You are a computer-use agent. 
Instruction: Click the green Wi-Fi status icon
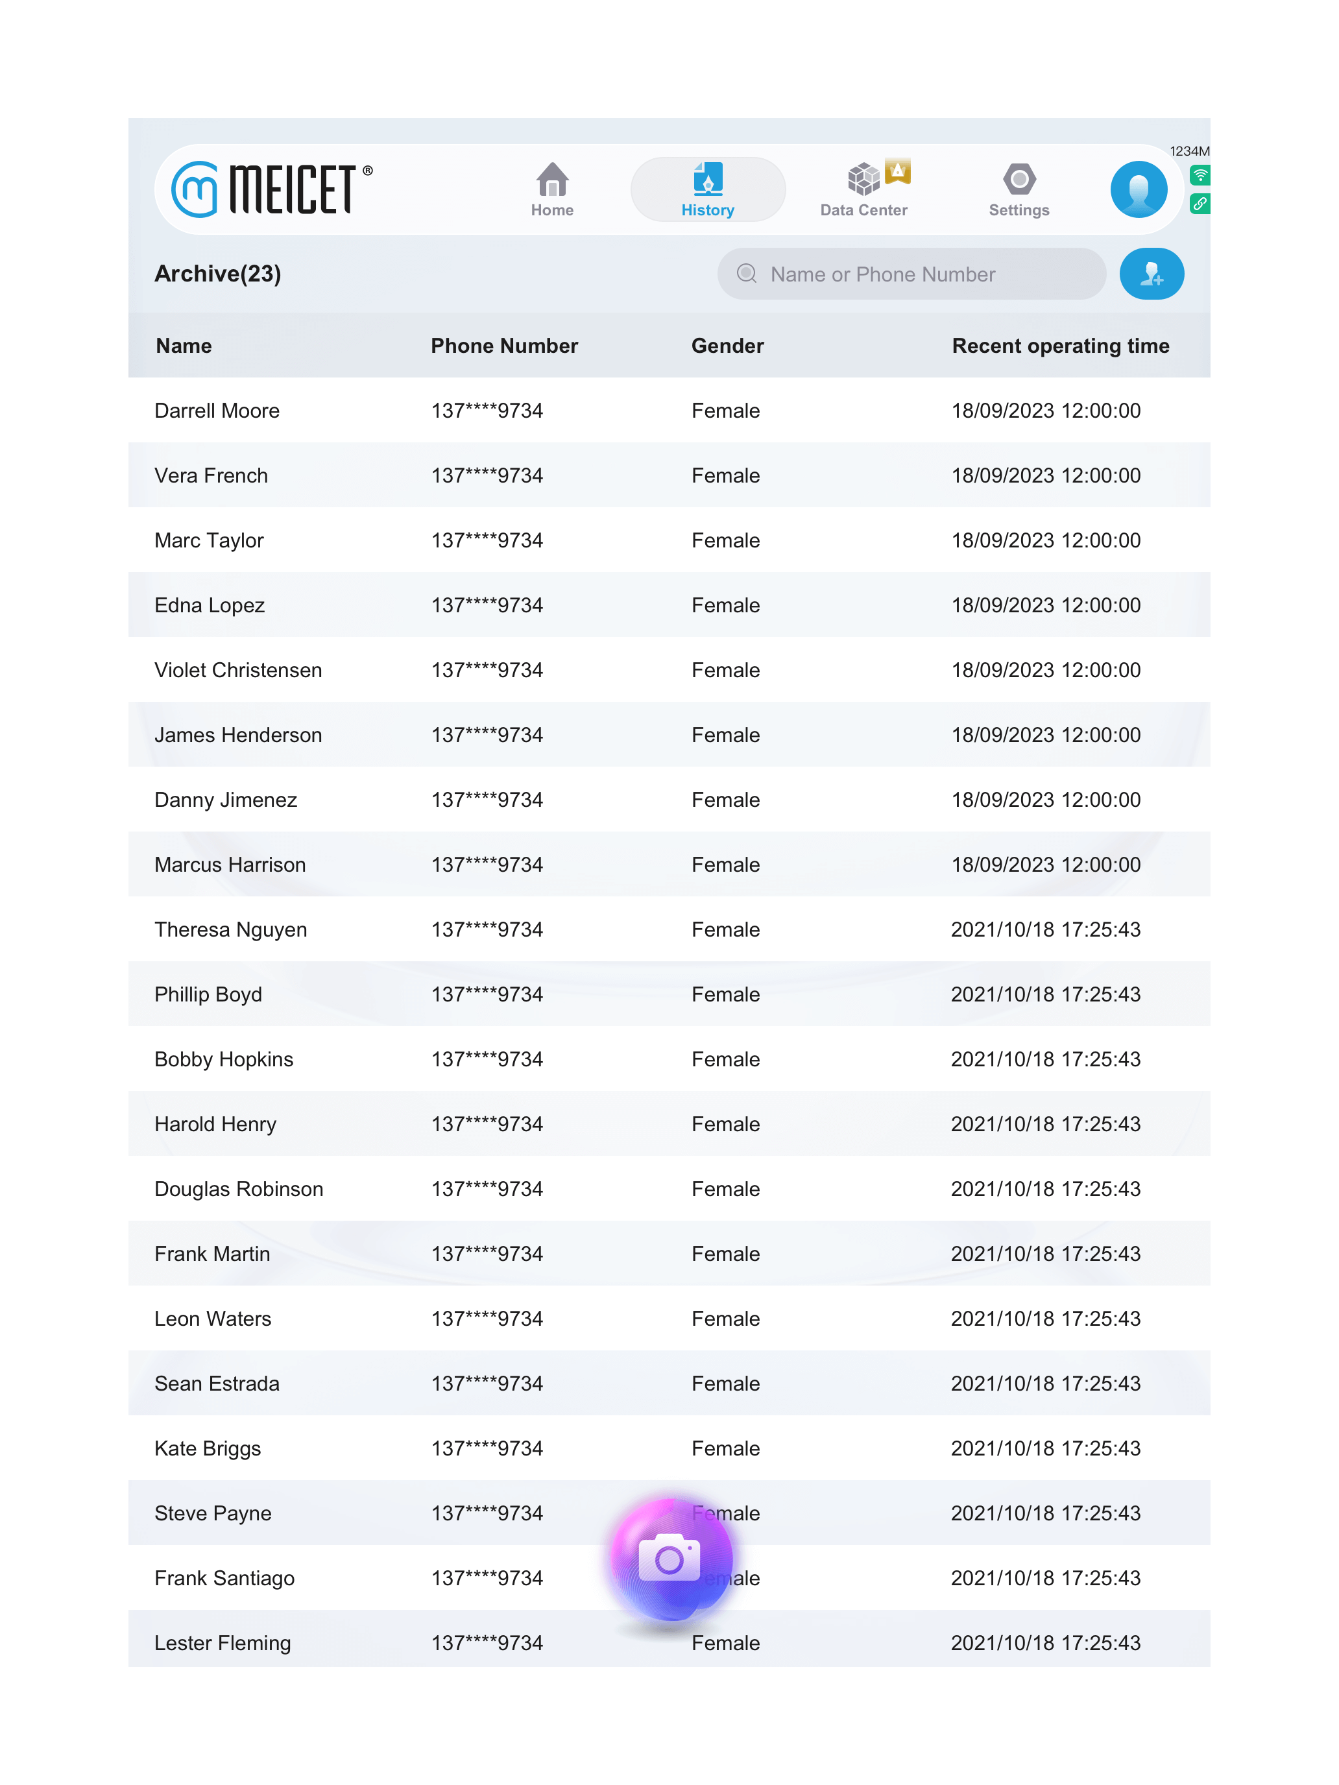1200,175
